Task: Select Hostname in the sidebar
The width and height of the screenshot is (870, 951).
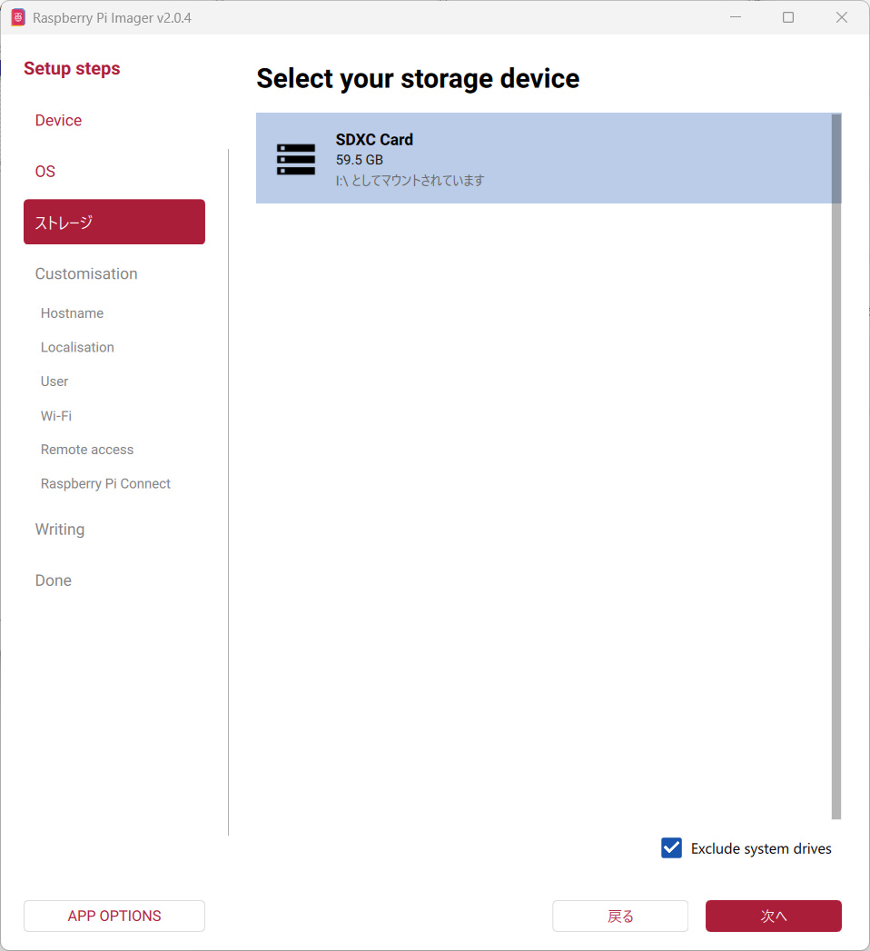Action: coord(72,313)
